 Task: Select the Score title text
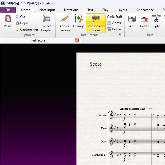[x=95, y=64]
